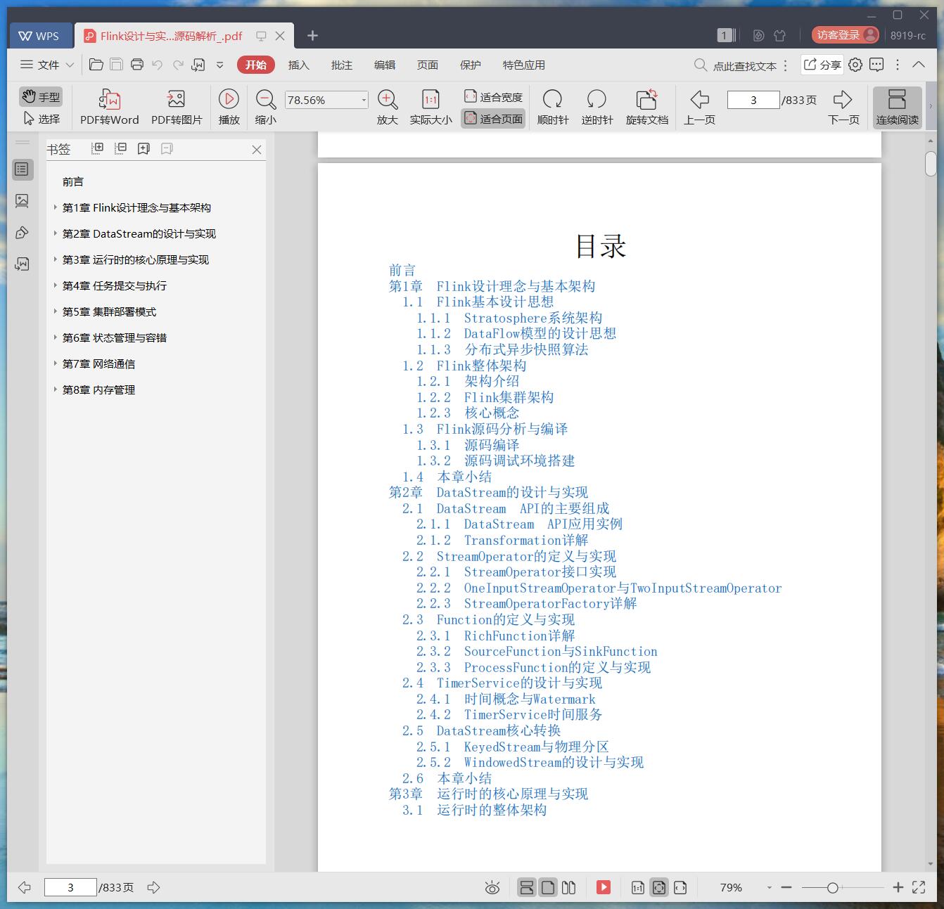Switch to the 开始 tab
944x909 pixels.
point(256,65)
